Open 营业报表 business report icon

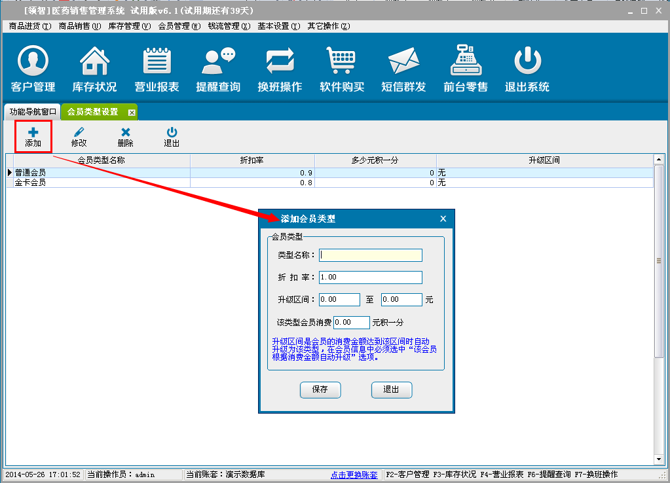[x=157, y=69]
